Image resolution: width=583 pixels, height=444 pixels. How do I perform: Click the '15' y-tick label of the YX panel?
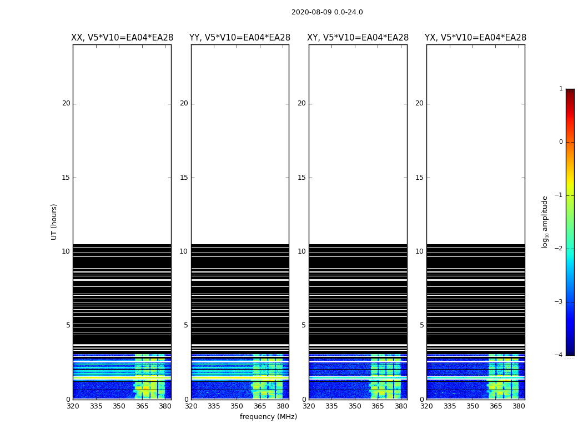[419, 178]
